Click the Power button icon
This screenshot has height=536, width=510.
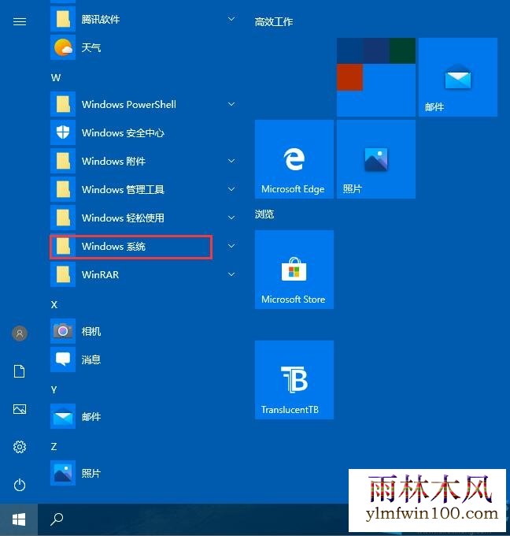coord(20,485)
